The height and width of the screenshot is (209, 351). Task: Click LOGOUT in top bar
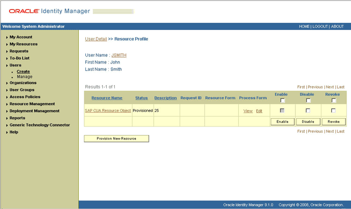320,26
